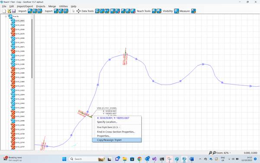
Task: Click the first Data Tools icon
Action: pos(97,11)
